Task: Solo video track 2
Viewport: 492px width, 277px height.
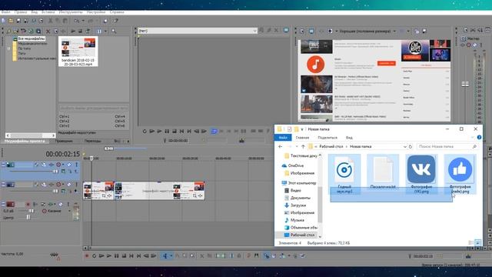Action: pos(76,185)
